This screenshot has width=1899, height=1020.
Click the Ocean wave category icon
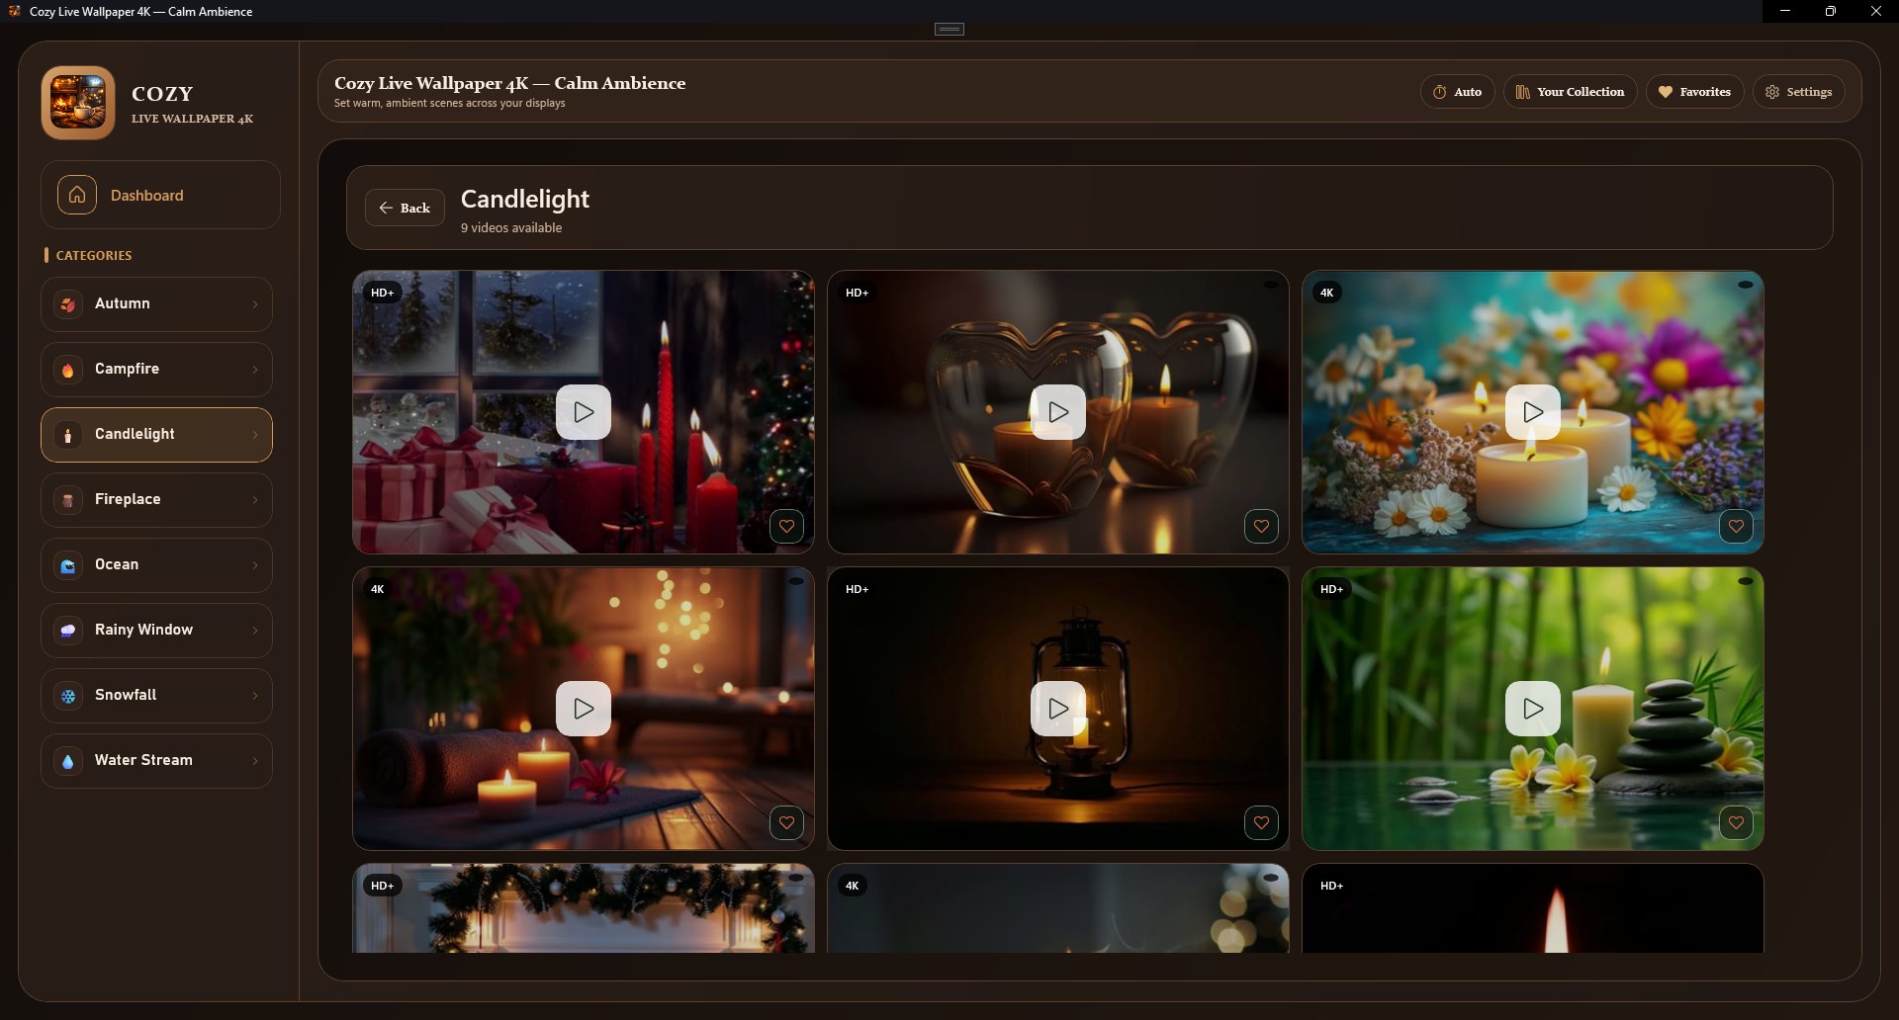tap(68, 565)
